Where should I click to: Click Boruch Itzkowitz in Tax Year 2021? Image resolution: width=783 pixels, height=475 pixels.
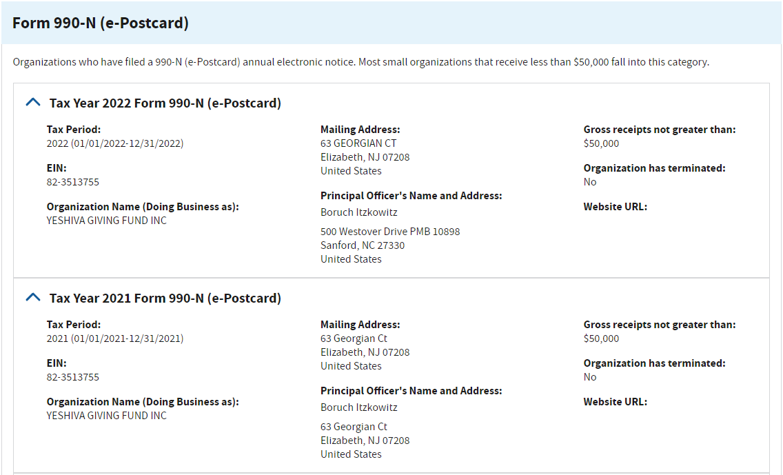pyautogui.click(x=358, y=407)
